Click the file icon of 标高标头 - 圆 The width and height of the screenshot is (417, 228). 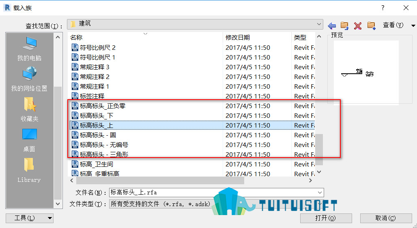(75, 135)
